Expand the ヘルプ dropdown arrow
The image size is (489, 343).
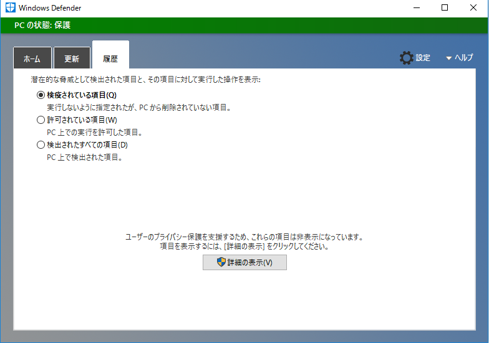click(x=448, y=58)
